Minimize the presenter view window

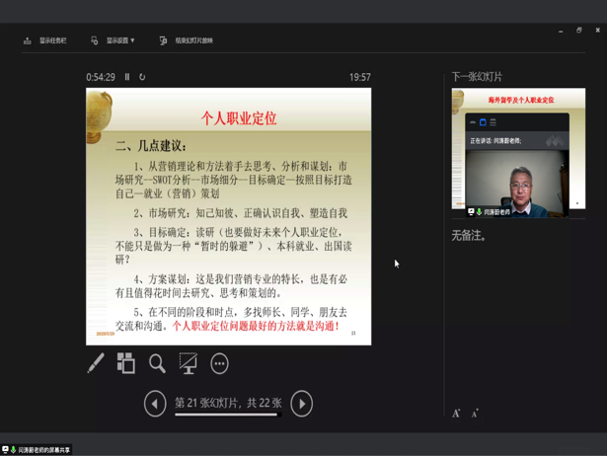pos(561,31)
